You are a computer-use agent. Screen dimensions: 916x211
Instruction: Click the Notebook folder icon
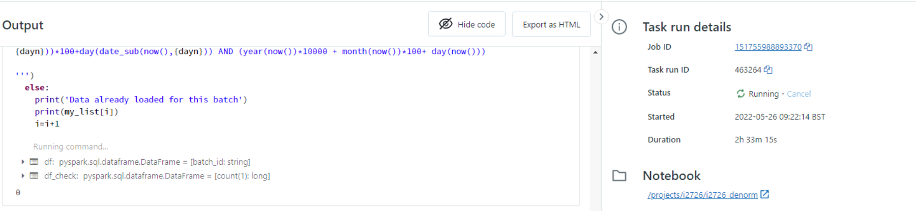point(619,176)
